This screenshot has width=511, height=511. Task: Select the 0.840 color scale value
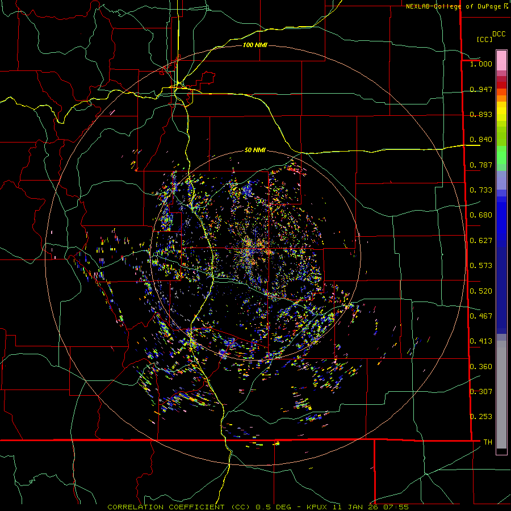481,140
